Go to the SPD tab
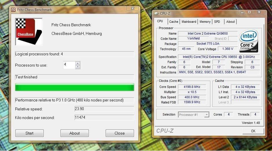Viewport: 272px width, 151px height. click(217, 22)
